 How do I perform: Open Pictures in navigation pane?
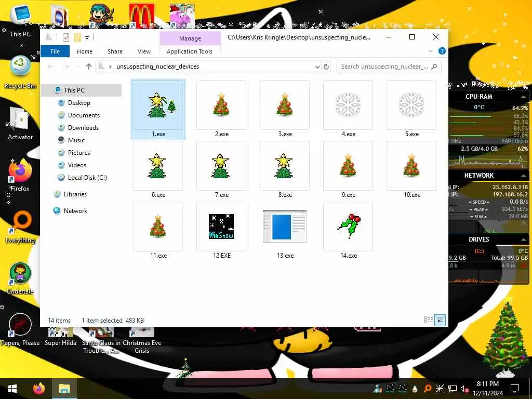point(79,153)
